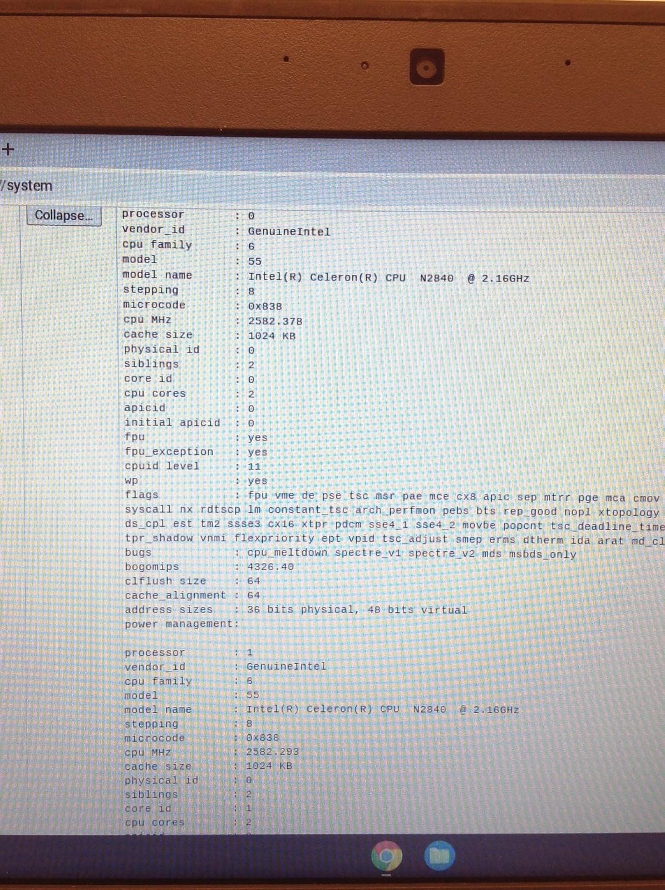This screenshot has height=890, width=665.
Task: Select the bugs line with cpu_meltdown
Action: pyautogui.click(x=350, y=553)
